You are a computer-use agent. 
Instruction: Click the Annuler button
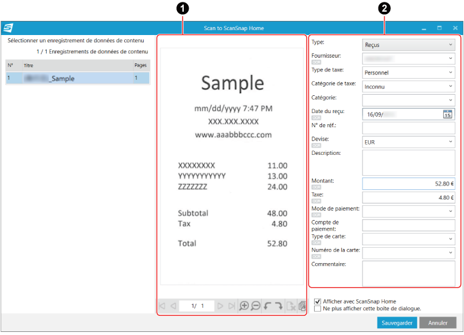pos(438,322)
